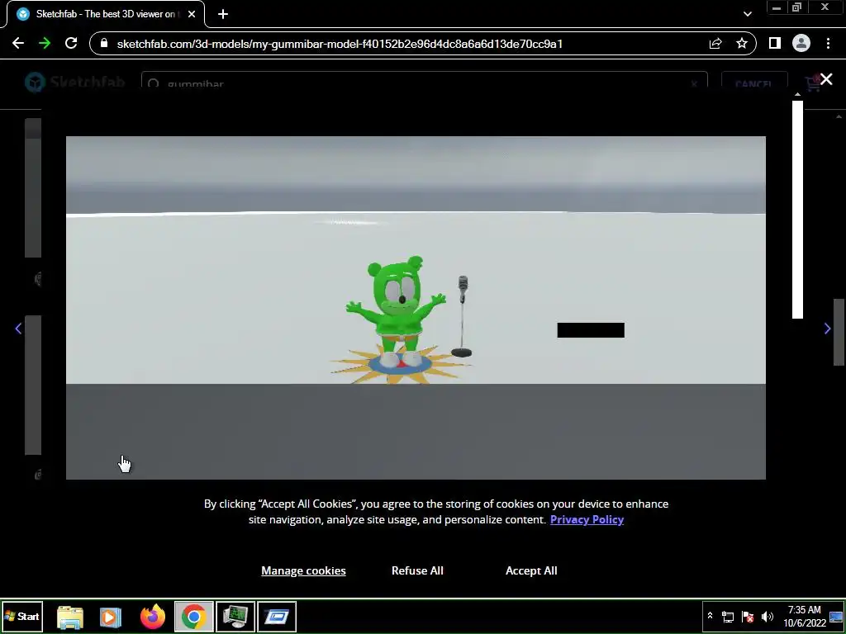Bookmark this page with the star icon
The image size is (846, 634).
[x=742, y=43]
